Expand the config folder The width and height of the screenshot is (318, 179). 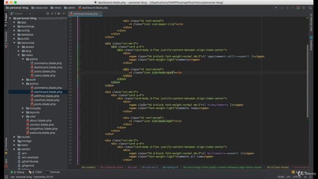[x=14, y=30]
